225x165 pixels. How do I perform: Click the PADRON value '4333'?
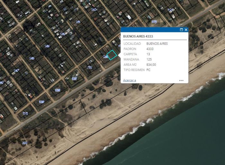click(150, 49)
